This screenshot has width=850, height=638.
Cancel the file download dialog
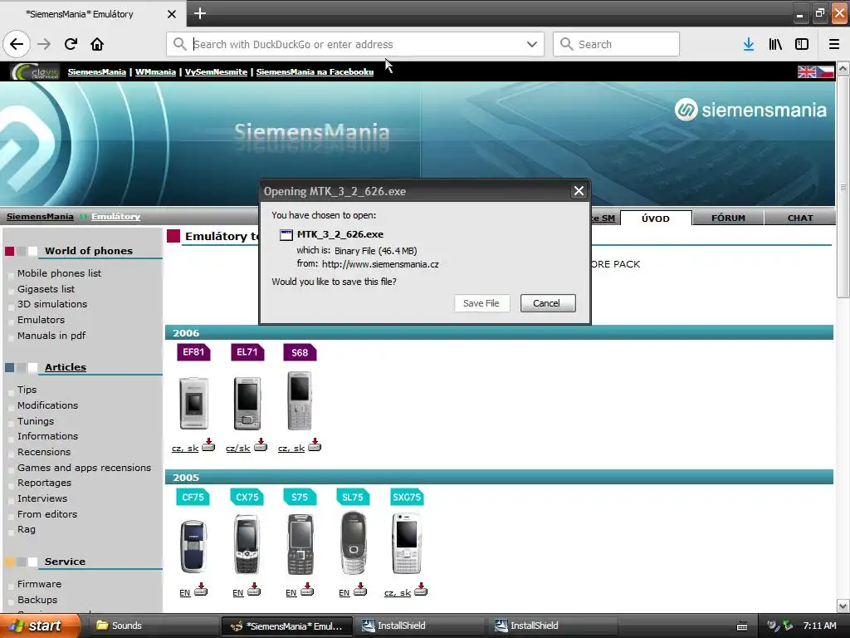[x=548, y=303]
